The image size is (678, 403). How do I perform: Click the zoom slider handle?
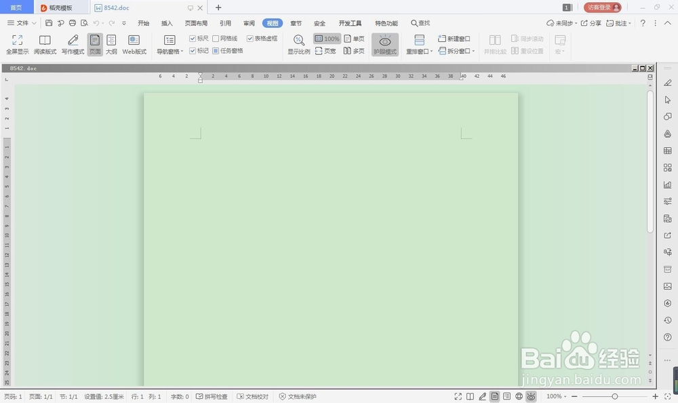pyautogui.click(x=614, y=396)
